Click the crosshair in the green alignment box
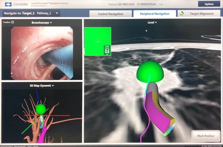Image resolution: width=223 pixels, height=147 pixels. pyautogui.click(x=98, y=42)
